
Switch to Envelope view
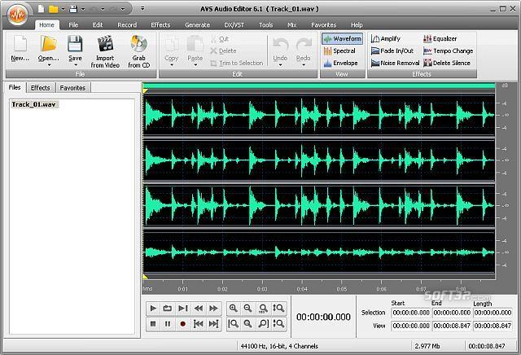[x=340, y=63]
